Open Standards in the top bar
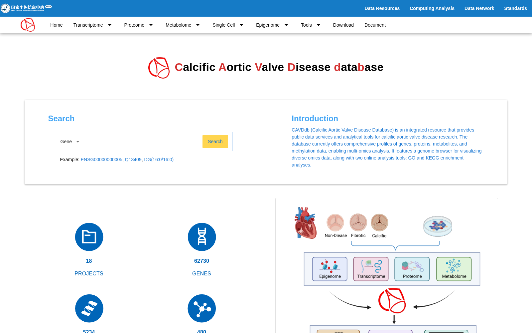This screenshot has height=333, width=532. (x=515, y=8)
